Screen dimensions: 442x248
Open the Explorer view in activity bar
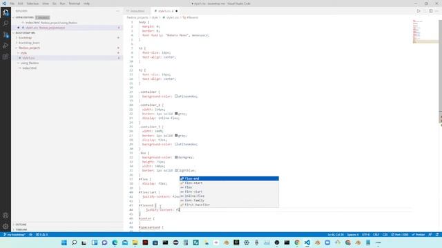[6, 12]
